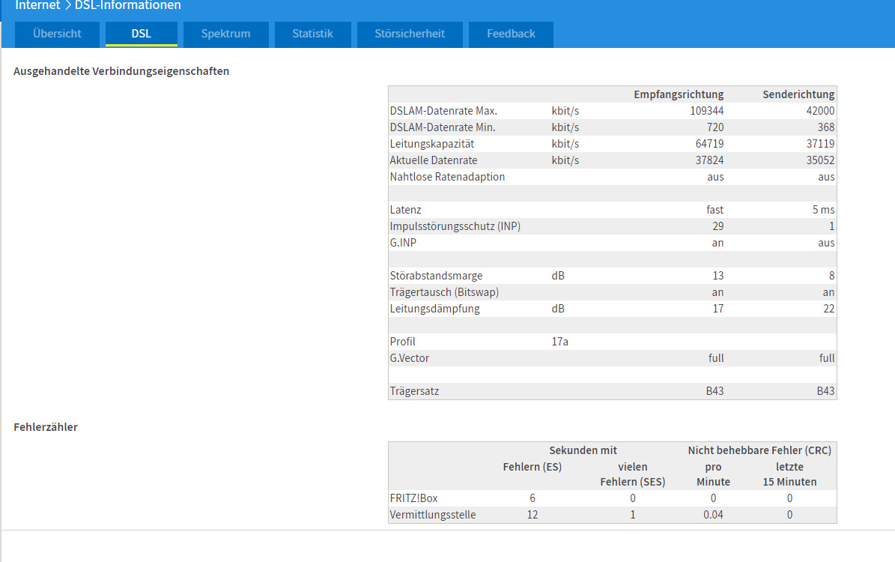Click the Profil value 17a
The width and height of the screenshot is (895, 562).
point(560,342)
